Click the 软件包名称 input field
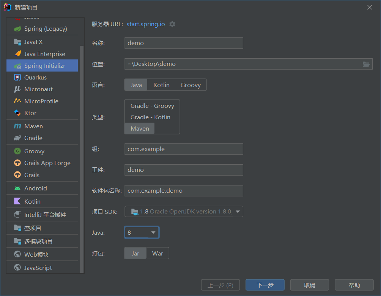381x296 pixels. point(184,191)
